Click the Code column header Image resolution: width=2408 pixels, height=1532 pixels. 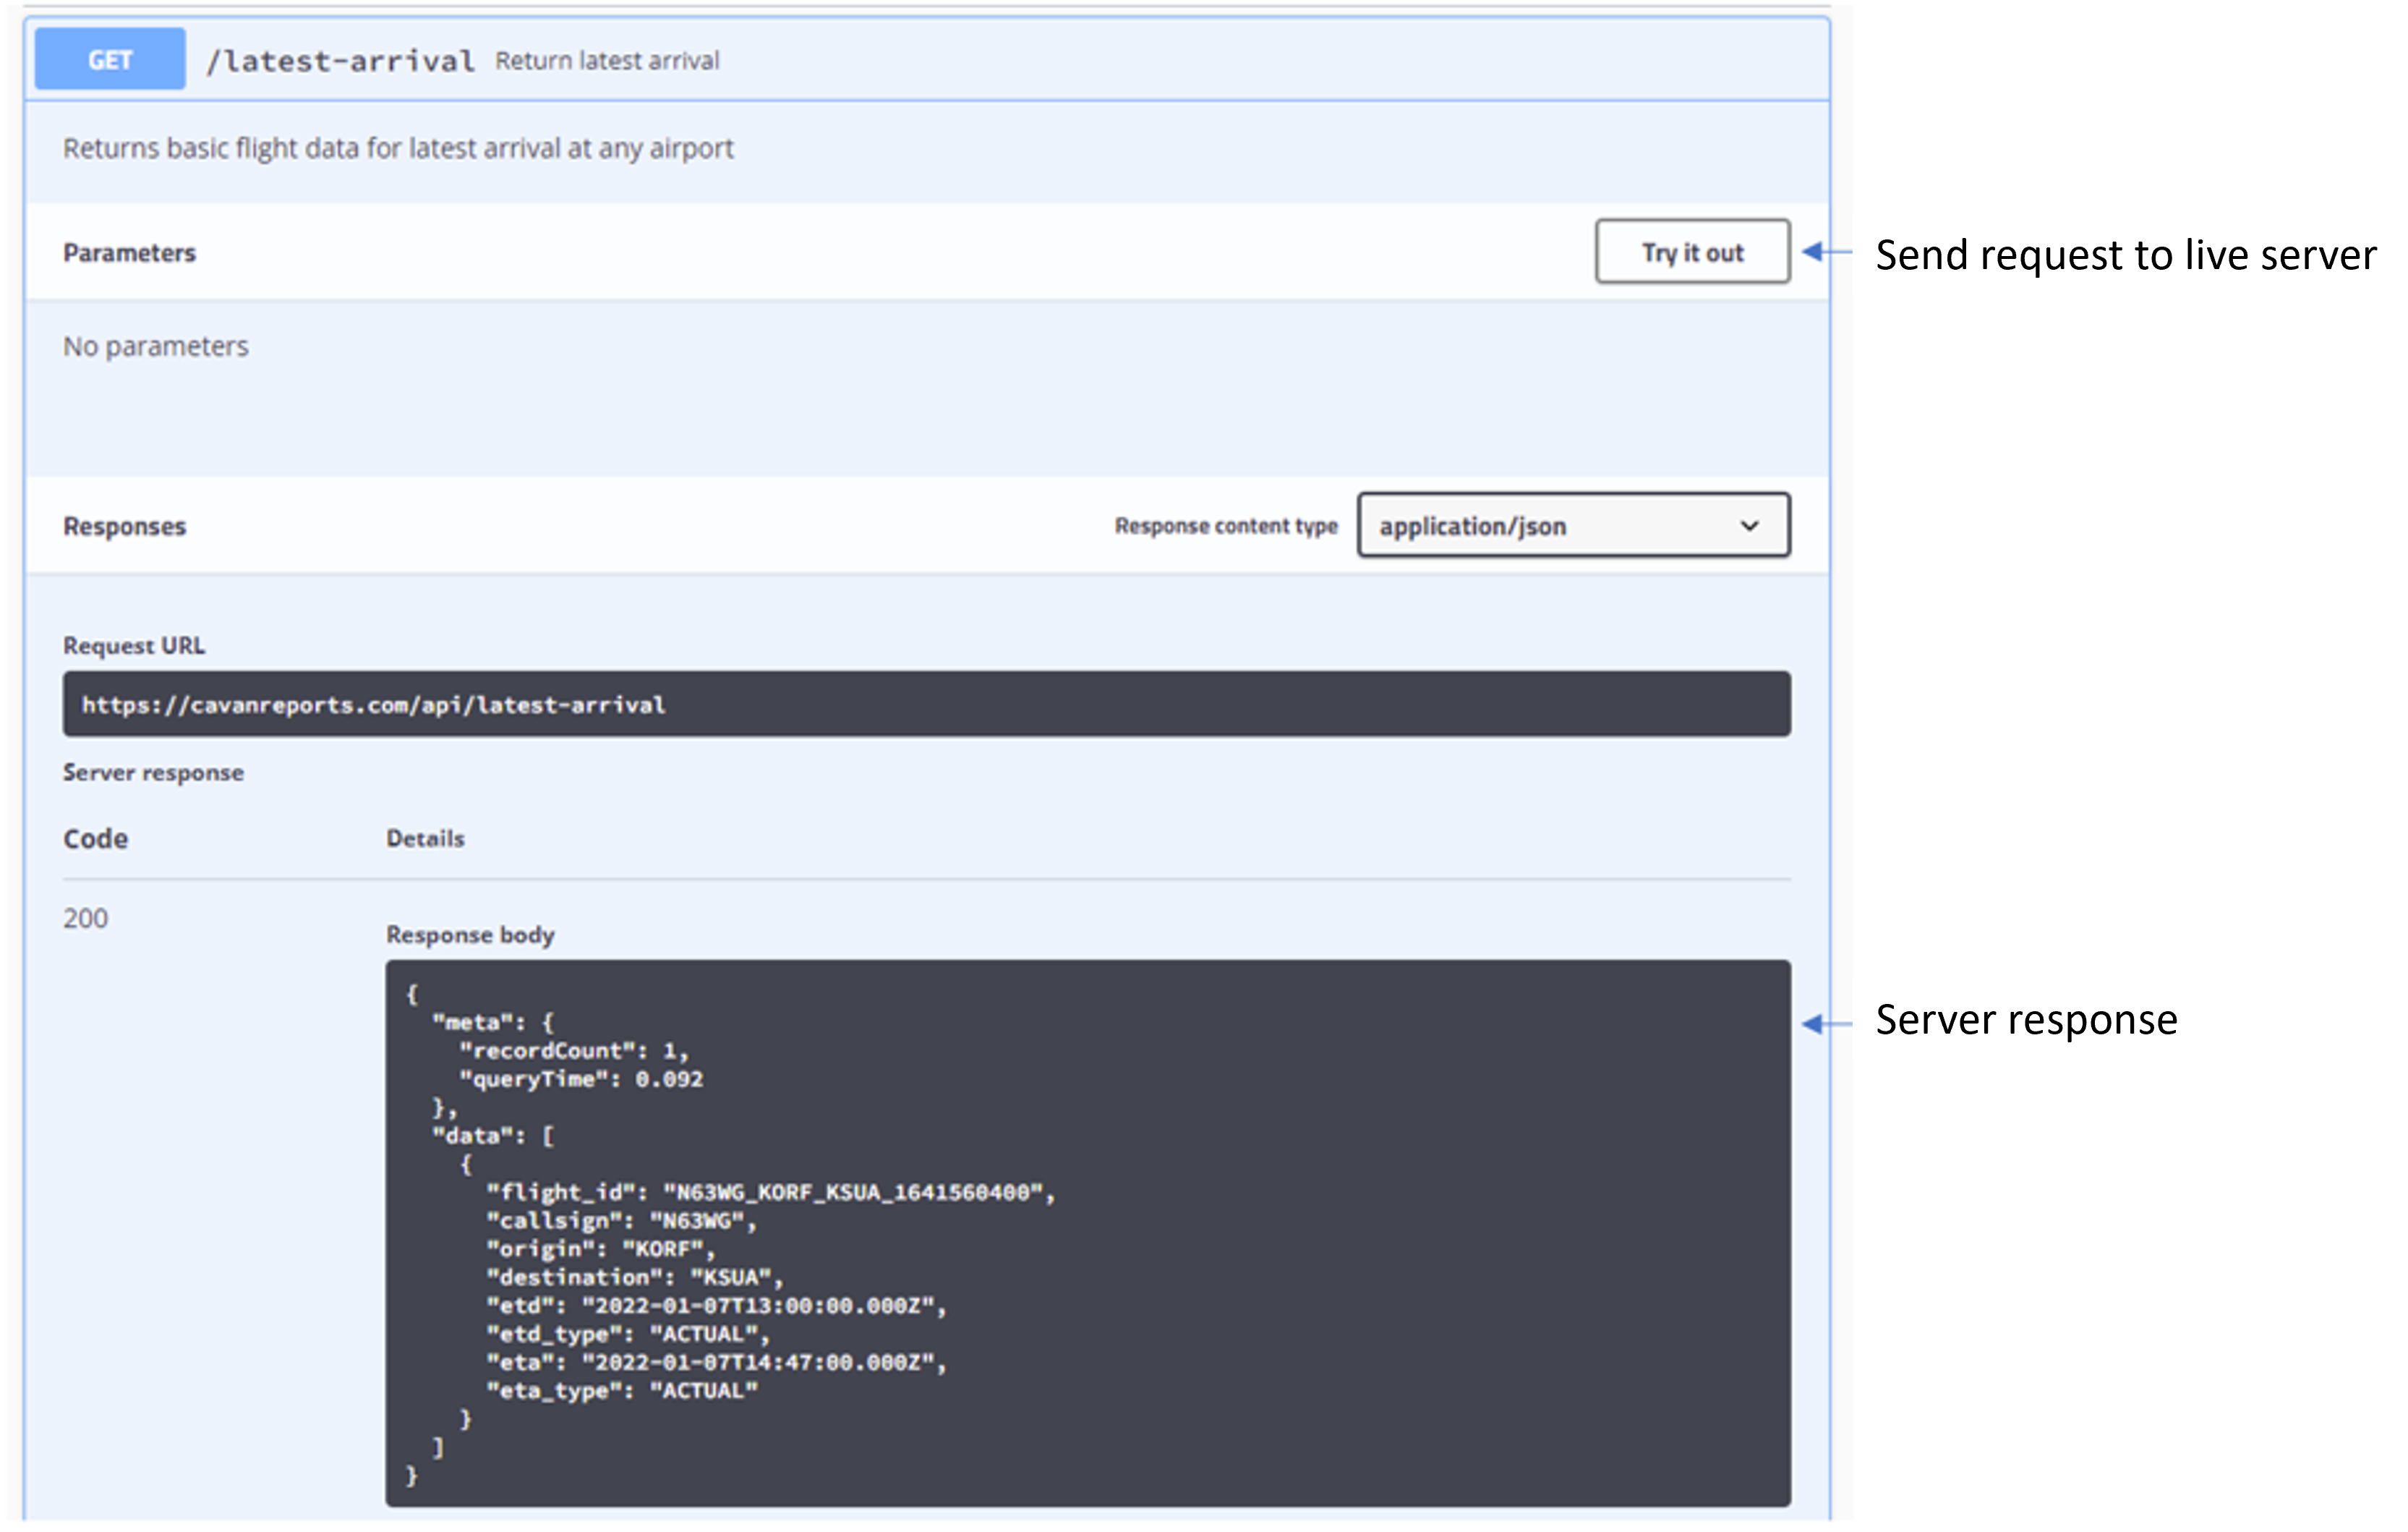(96, 838)
